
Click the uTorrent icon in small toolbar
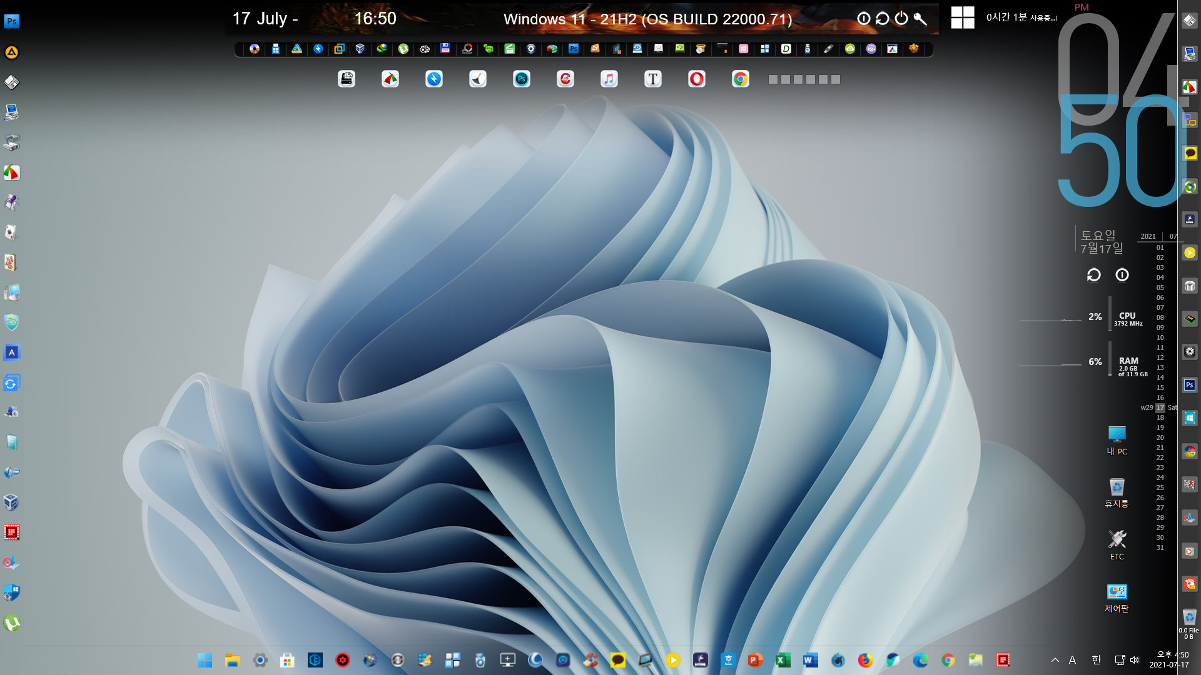(403, 49)
